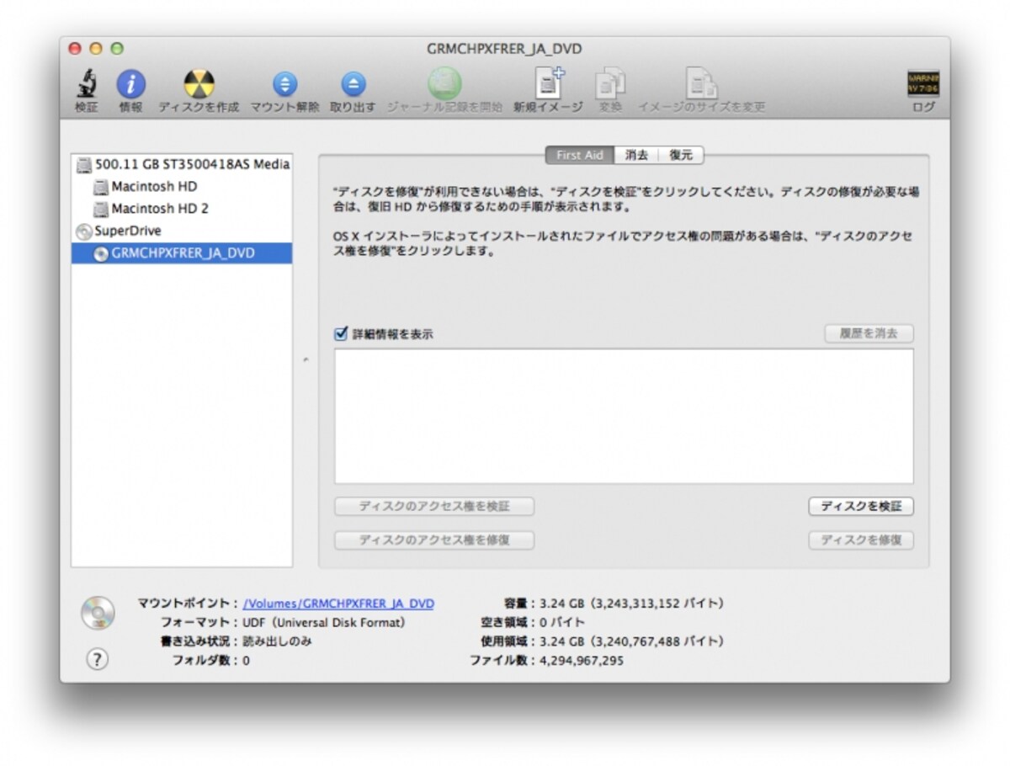Viewport: 1010px width, 766px height.
Task: Click the ディスクのアクセス権を検証 button
Action: click(434, 507)
